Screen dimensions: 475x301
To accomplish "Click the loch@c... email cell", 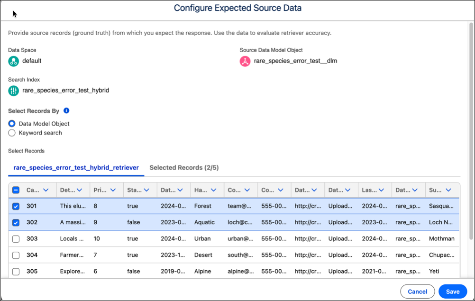I will pos(240,223).
